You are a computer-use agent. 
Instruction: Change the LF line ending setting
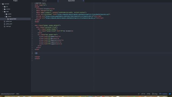(139, 94)
